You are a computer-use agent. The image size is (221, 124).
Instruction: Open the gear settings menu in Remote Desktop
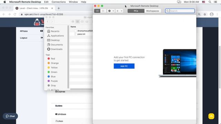(x=109, y=11)
